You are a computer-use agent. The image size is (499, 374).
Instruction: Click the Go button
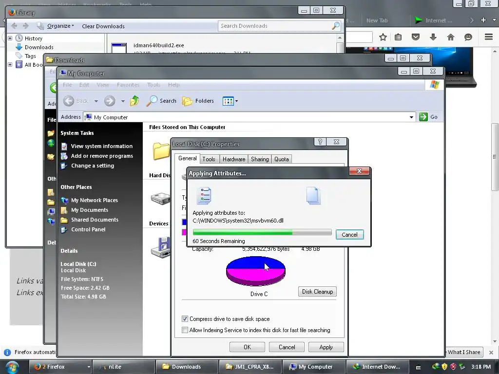point(428,117)
